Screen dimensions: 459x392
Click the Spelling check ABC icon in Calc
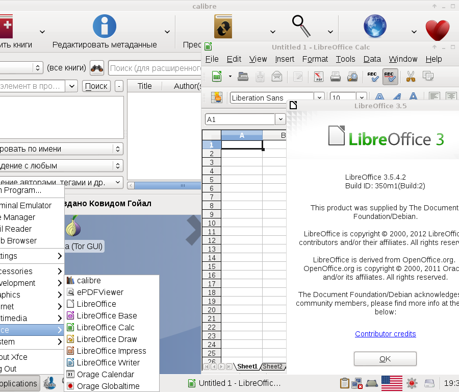373,77
